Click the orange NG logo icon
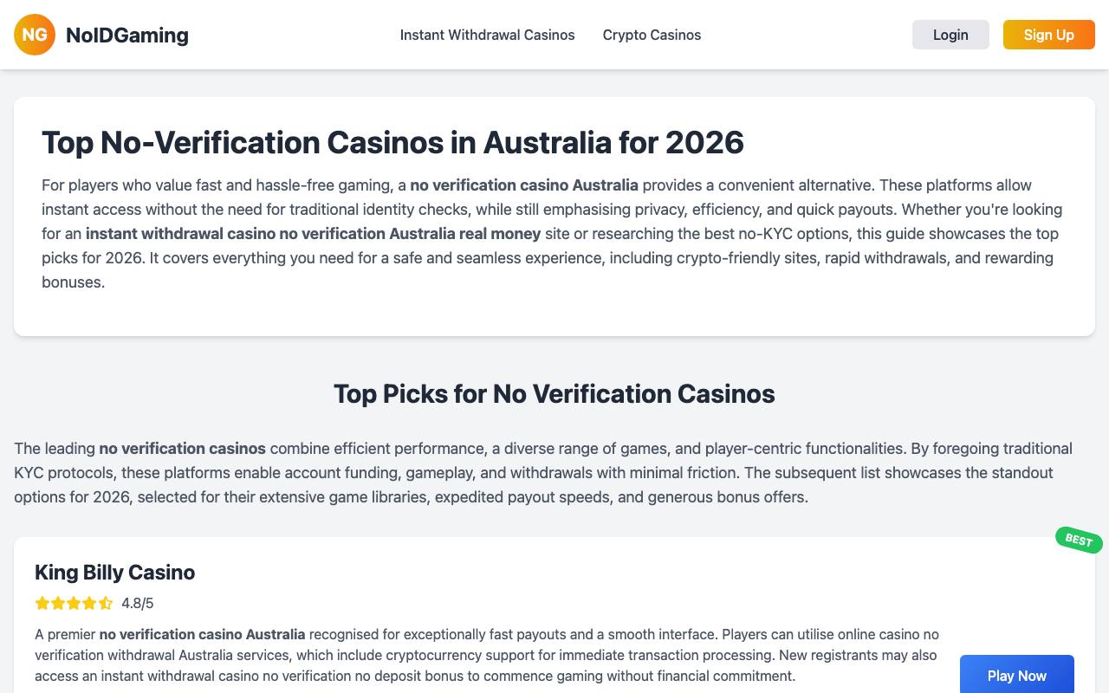This screenshot has height=693, width=1109. [x=35, y=35]
